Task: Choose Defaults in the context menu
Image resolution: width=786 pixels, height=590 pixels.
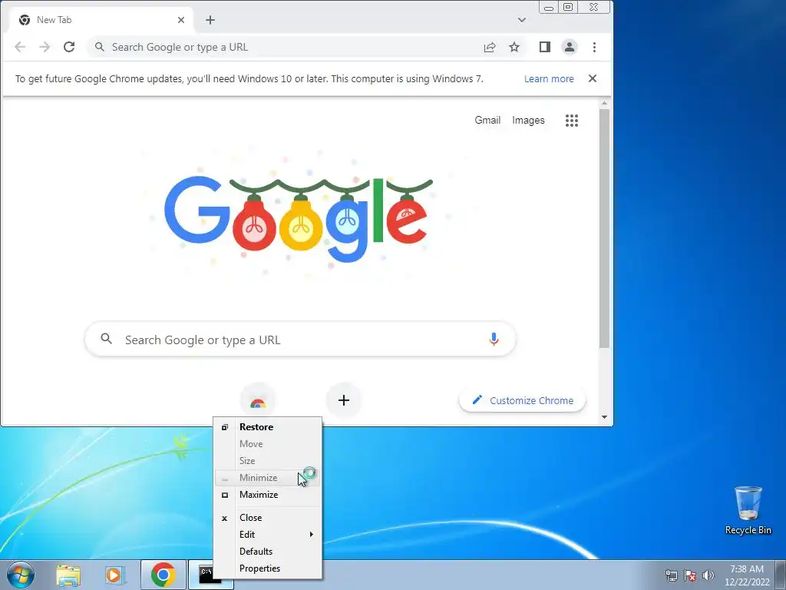Action: coord(268,552)
